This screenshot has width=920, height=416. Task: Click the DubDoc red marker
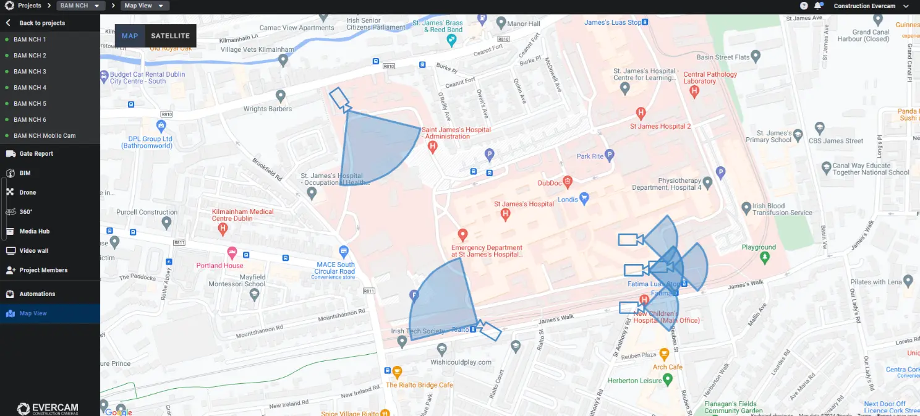click(x=568, y=182)
